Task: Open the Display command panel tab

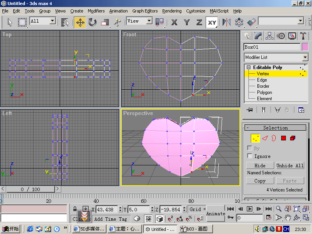Action: coord(292,36)
